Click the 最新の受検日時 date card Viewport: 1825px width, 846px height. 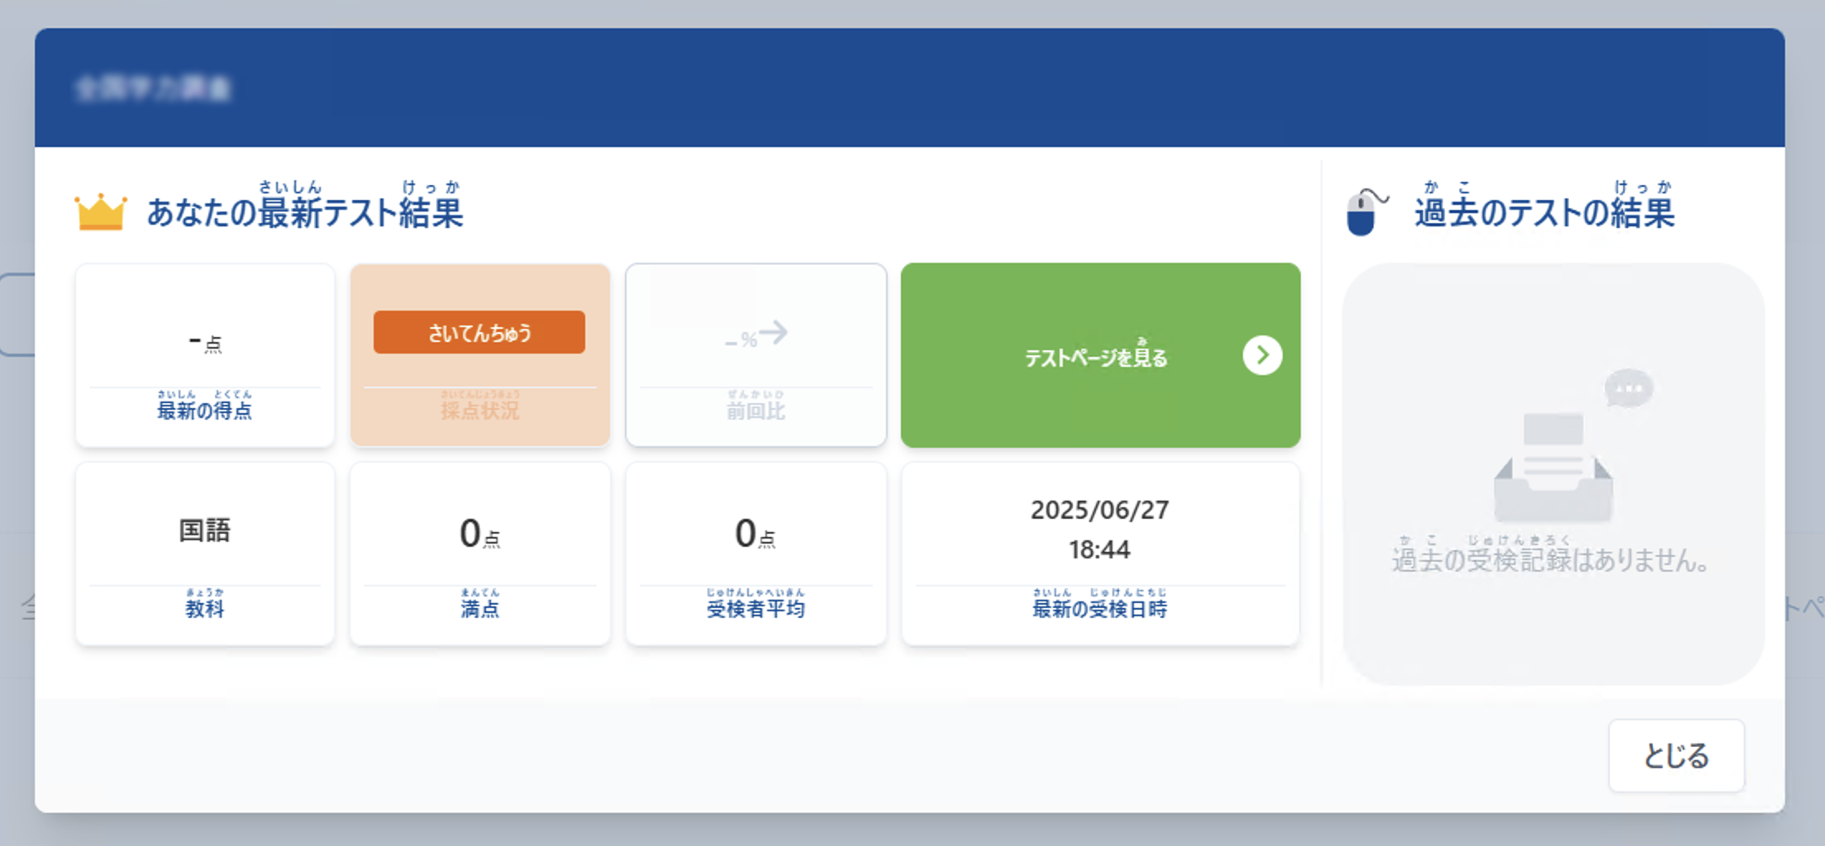1099,554
